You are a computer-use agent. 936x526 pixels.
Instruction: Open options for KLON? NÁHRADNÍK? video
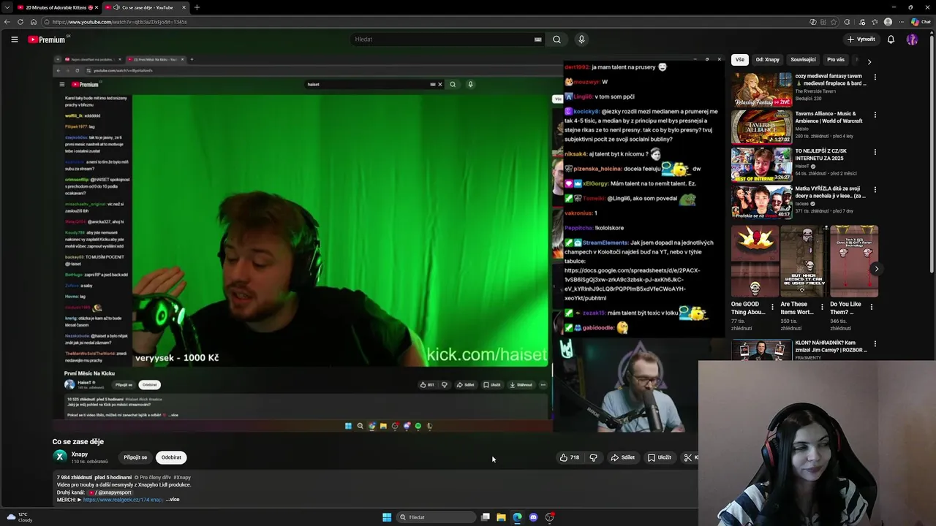pos(875,343)
